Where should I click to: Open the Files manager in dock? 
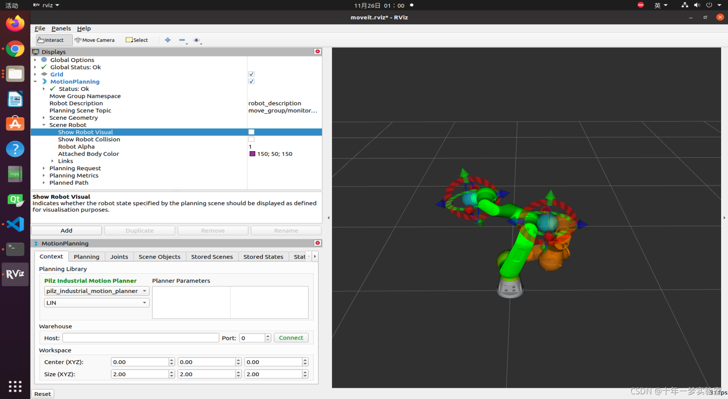pyautogui.click(x=15, y=74)
